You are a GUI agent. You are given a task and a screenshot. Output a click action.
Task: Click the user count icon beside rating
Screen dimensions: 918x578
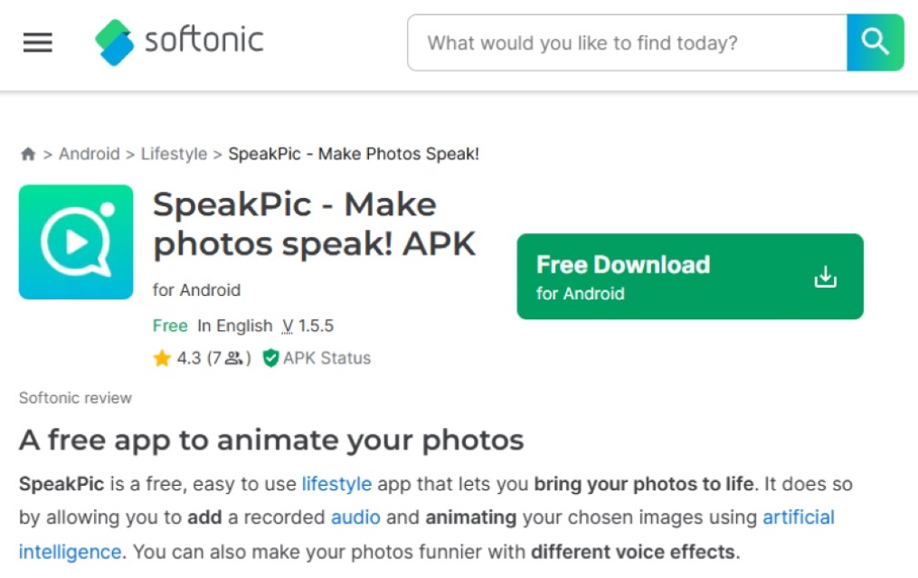tap(233, 358)
